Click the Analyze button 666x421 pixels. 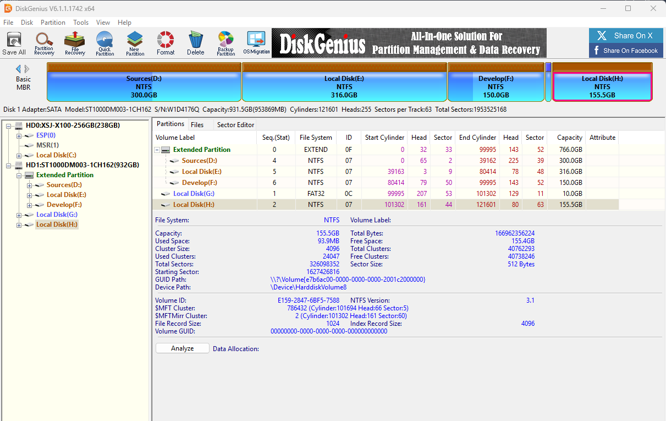coord(183,348)
